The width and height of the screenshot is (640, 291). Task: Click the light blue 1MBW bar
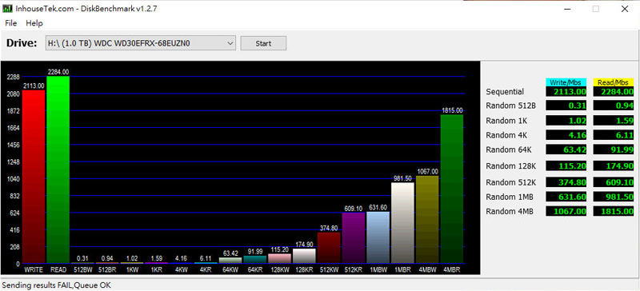[x=378, y=237]
